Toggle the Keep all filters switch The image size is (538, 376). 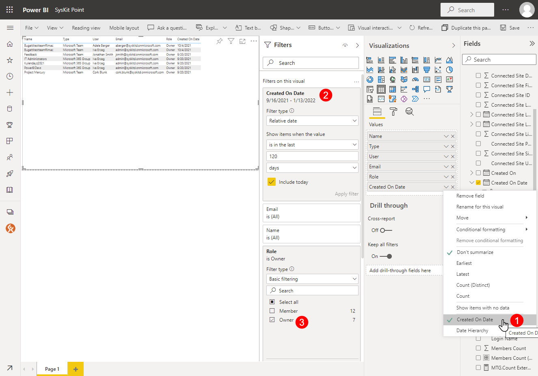tap(386, 256)
